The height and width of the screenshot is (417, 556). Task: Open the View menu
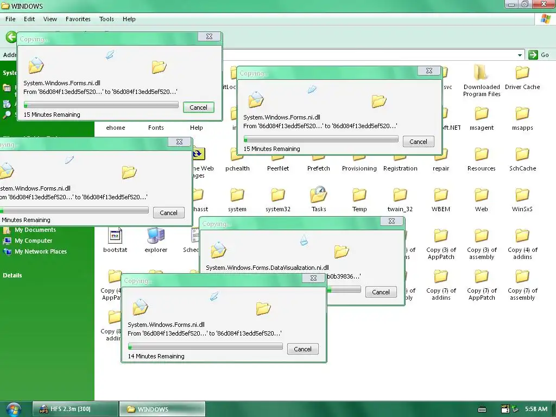click(x=50, y=19)
